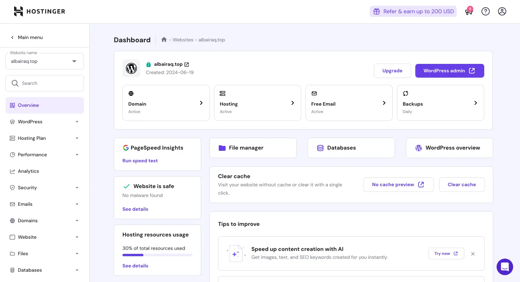Click the Performance gauge icon in sidebar
Viewport: 520px width, 282px height.
pos(12,155)
